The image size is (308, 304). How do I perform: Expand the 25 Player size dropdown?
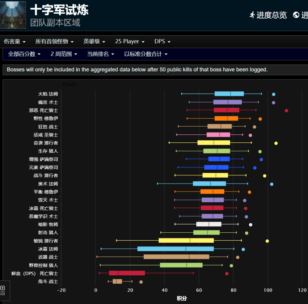[x=130, y=41]
